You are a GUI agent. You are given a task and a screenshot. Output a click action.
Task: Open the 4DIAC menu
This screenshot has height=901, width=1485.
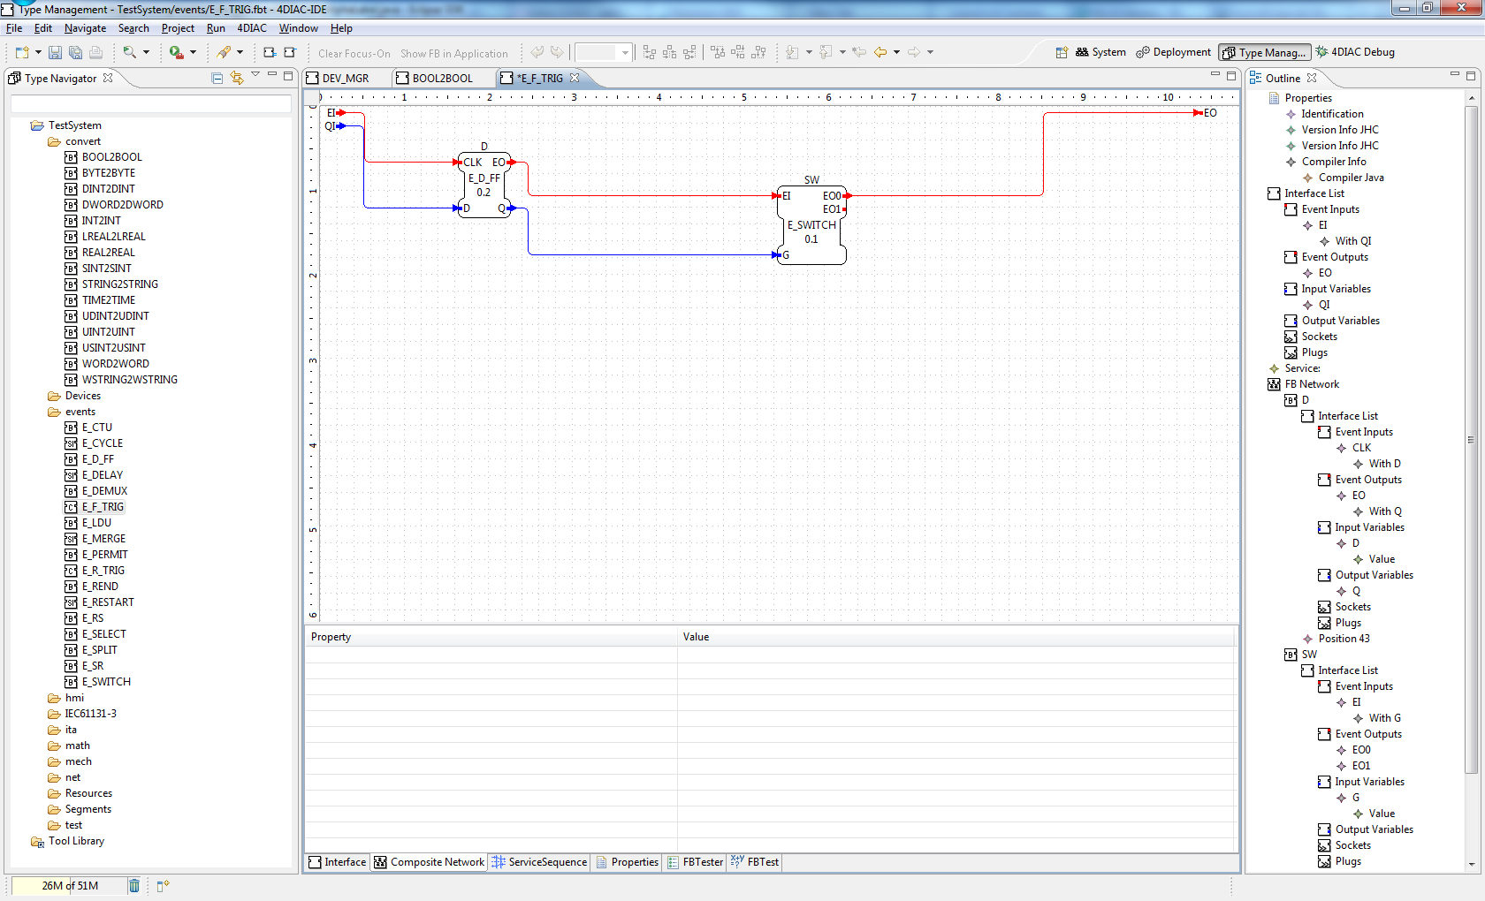251,28
